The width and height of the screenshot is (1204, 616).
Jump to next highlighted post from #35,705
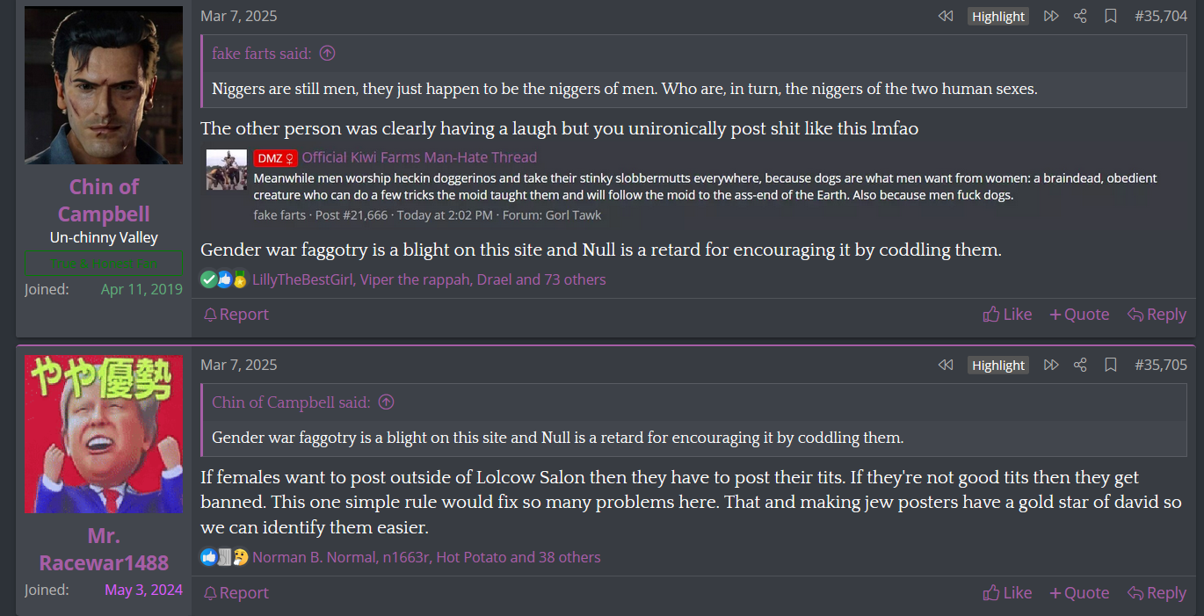(x=1050, y=365)
